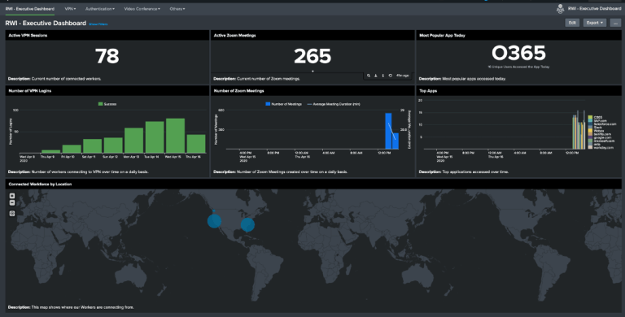Select the RWI - Executive Dashboard tab
Screen dimensions: 625x317
point(30,9)
